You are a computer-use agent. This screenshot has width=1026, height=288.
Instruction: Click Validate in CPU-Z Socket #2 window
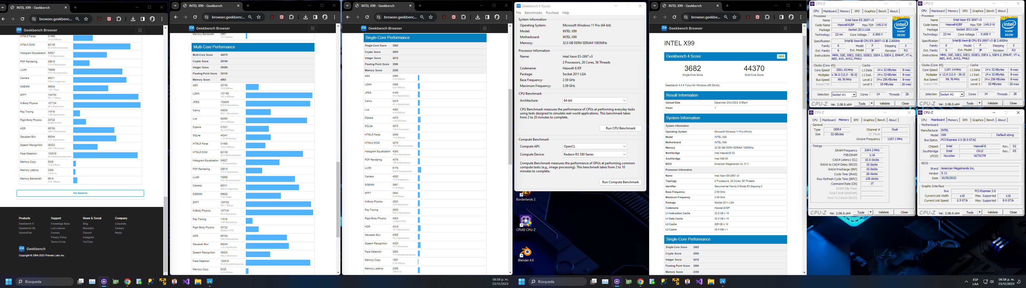(x=993, y=103)
